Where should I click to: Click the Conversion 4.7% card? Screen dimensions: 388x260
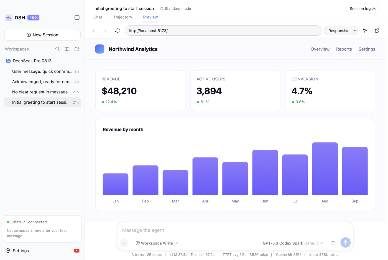point(330,91)
